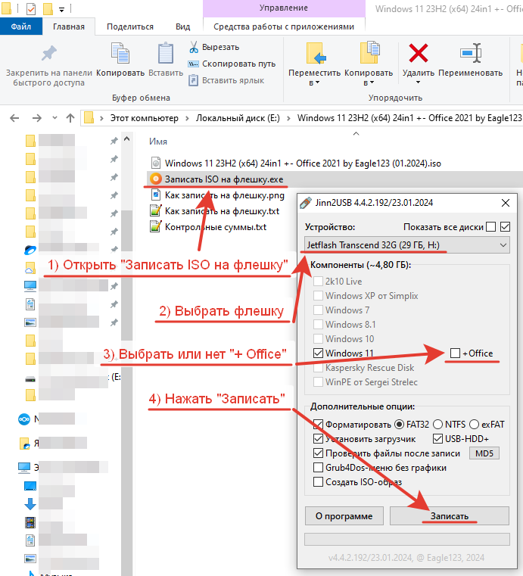Select the "Контрольные суммы.txt" file
The height and width of the screenshot is (576, 523).
point(215,226)
